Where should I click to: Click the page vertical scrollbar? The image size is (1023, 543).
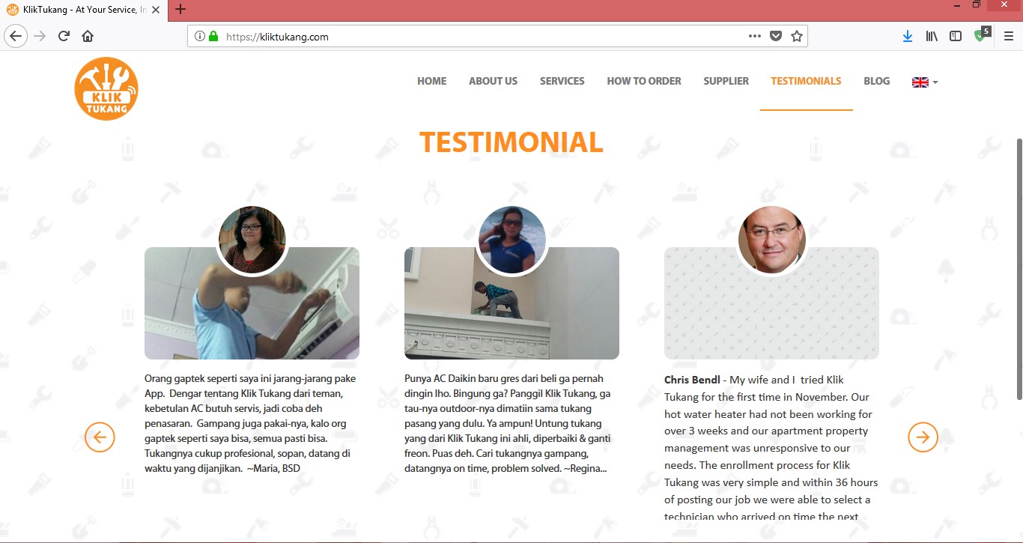pos(1019,268)
